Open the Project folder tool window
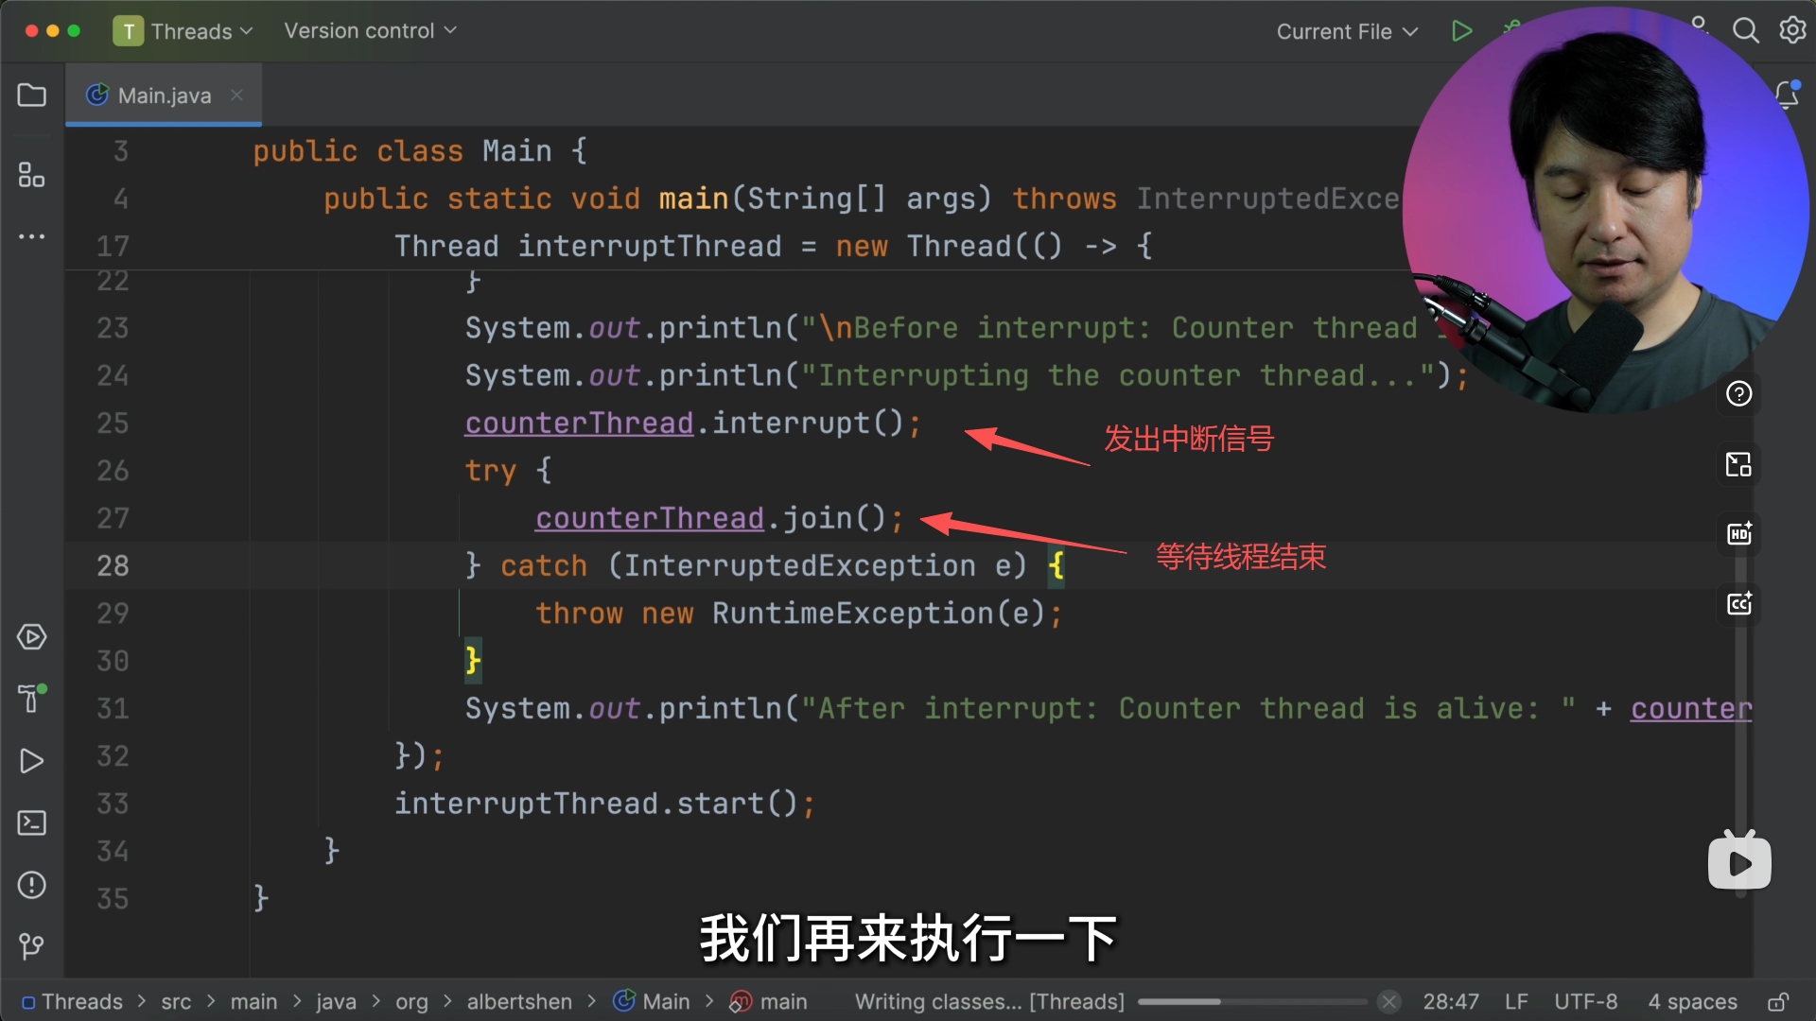This screenshot has width=1816, height=1021. 31,95
